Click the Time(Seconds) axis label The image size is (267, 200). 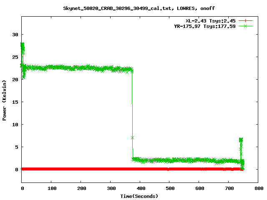coord(139,196)
